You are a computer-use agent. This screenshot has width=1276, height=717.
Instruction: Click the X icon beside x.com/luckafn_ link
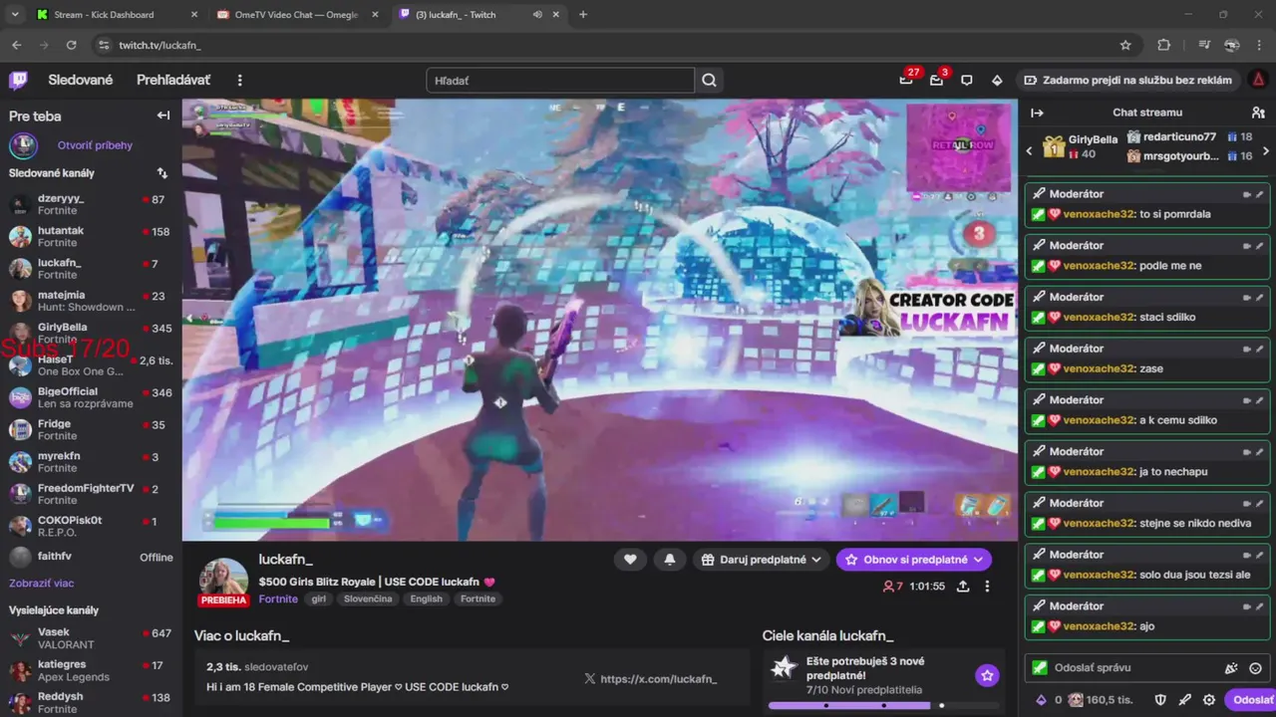tap(589, 679)
